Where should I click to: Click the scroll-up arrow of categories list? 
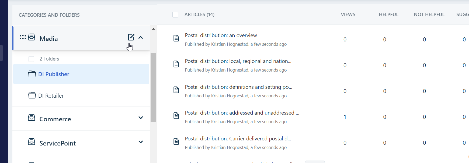point(153,29)
